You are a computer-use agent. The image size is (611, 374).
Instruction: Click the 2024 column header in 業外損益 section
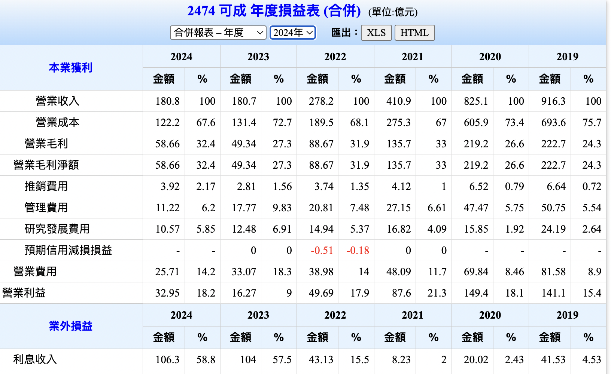click(181, 315)
